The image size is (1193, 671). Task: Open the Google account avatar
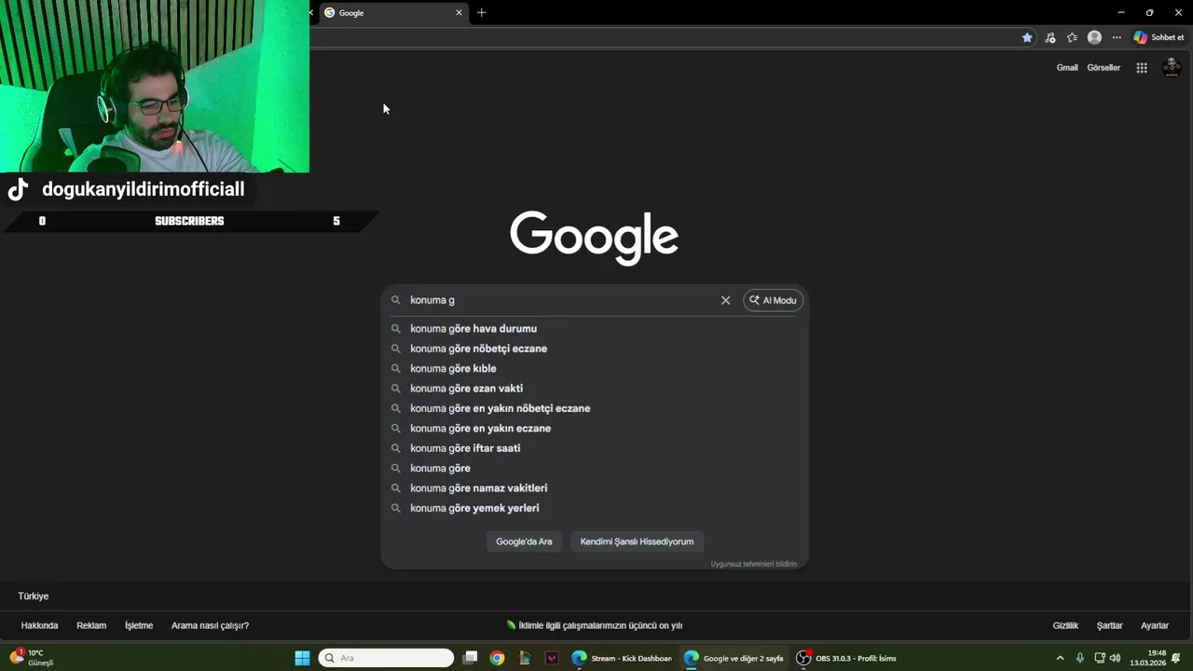tap(1172, 67)
